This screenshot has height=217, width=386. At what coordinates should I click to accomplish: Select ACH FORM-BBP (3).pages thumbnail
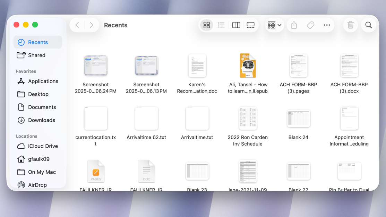299,66
